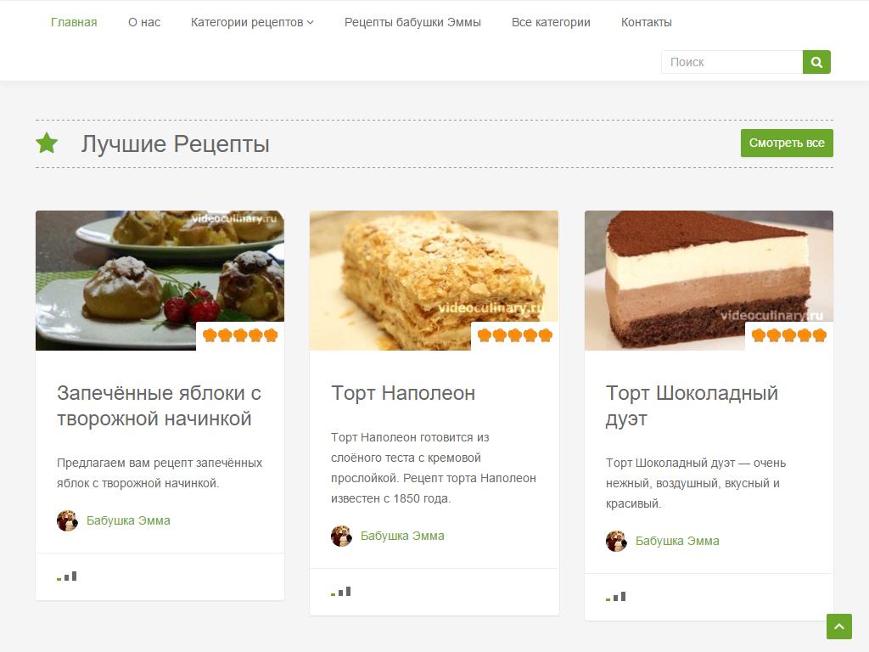Click the star rating on Торт Наполеон
Image resolution: width=869 pixels, height=652 pixels.
click(515, 334)
